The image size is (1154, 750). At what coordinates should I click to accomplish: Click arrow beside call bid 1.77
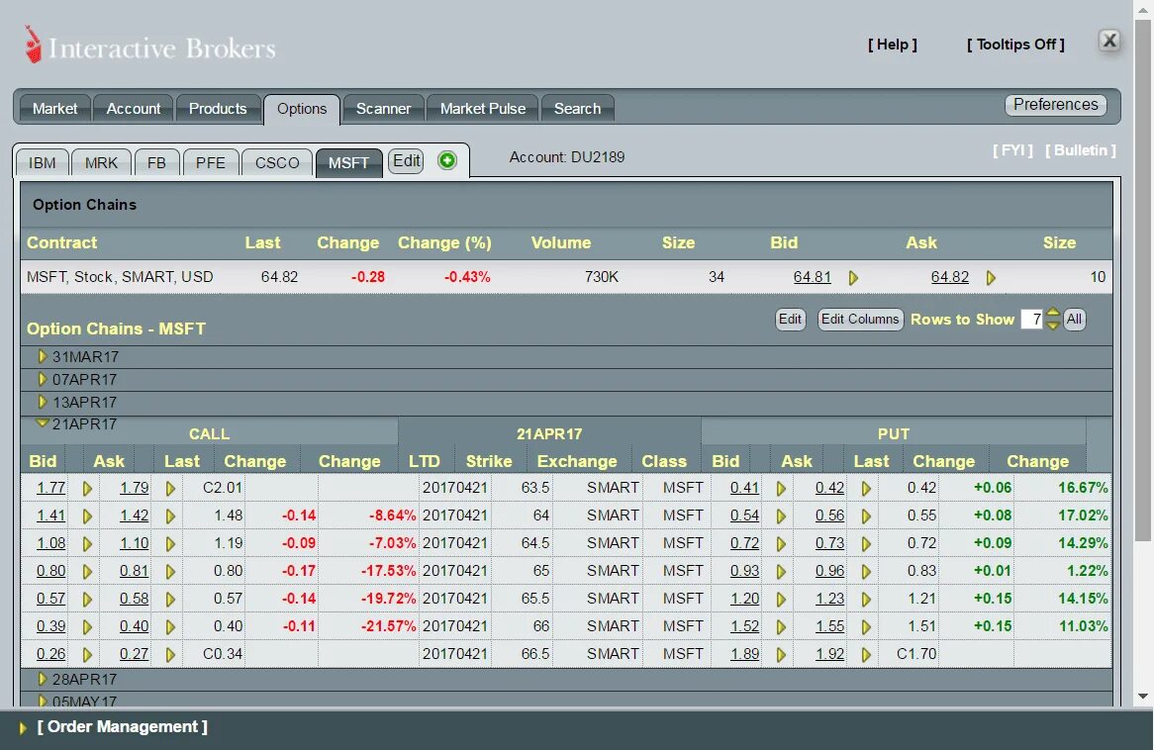coord(87,489)
